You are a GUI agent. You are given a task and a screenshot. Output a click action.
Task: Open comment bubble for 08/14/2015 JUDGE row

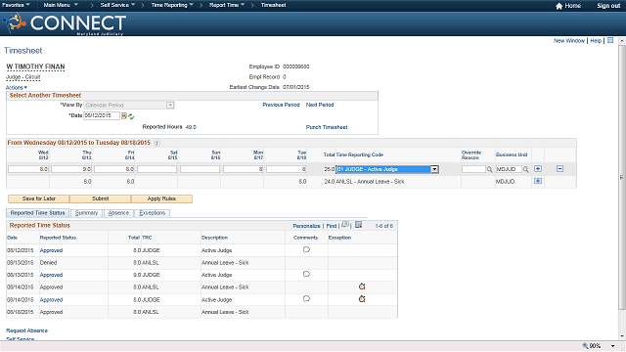click(x=306, y=299)
